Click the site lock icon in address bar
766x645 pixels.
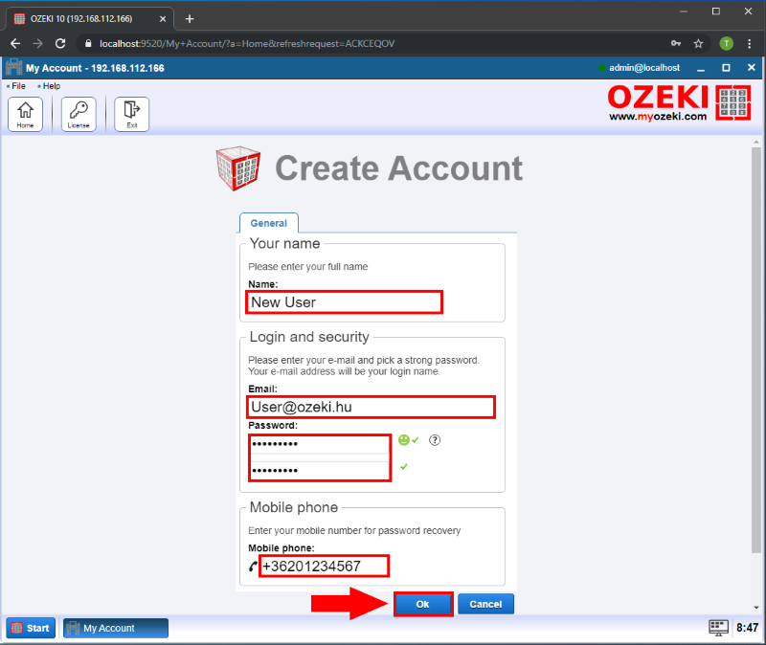point(88,43)
